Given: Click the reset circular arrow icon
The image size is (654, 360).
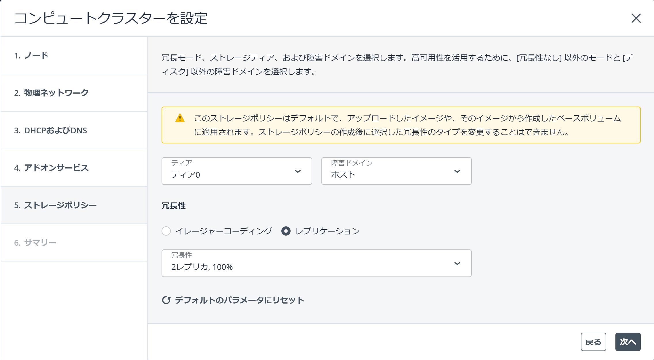Looking at the screenshot, I should tap(166, 300).
